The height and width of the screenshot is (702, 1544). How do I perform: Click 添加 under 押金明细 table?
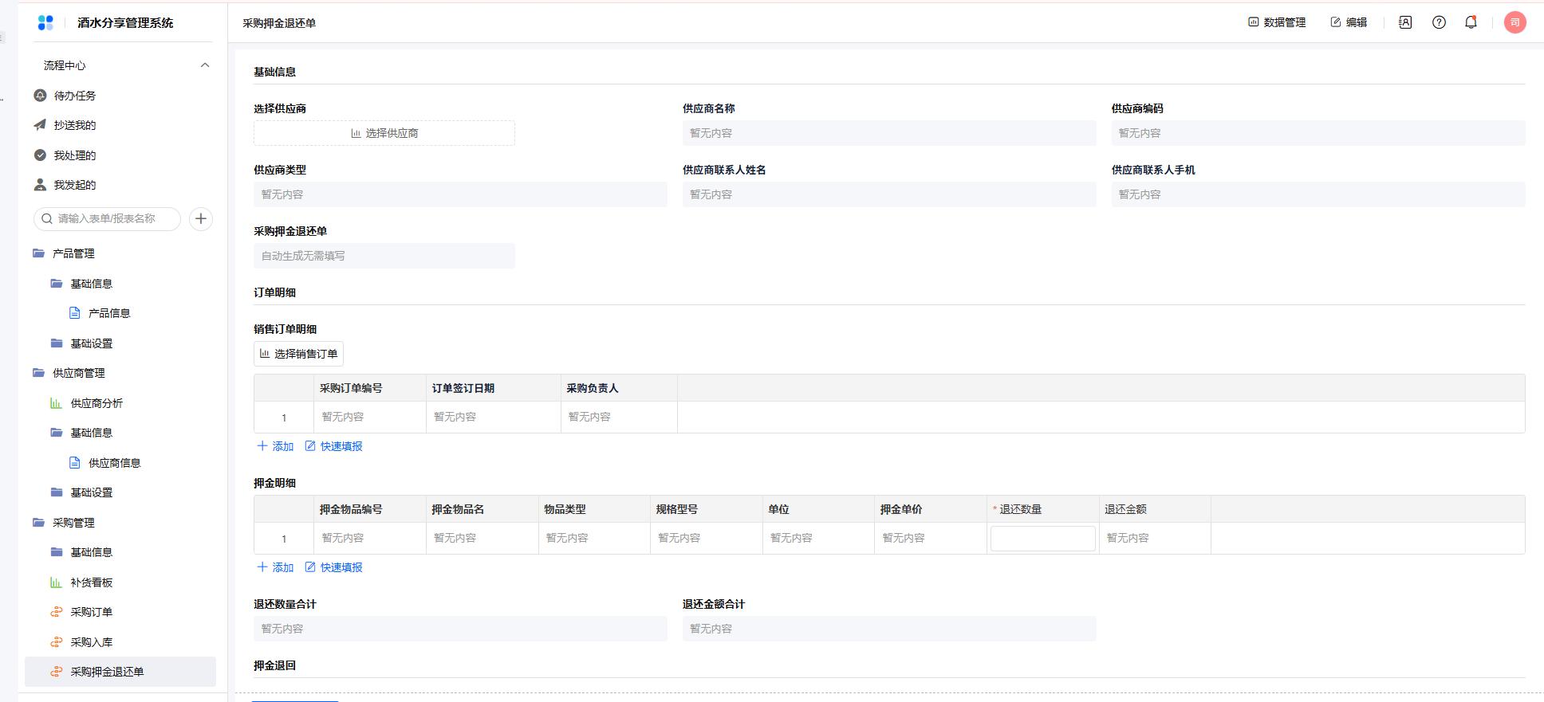pos(275,567)
